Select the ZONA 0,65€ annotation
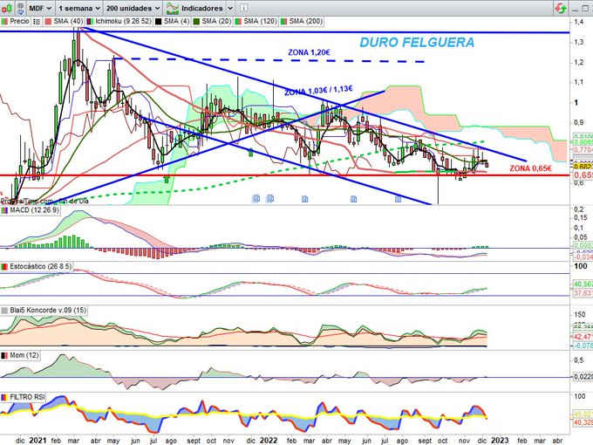593x445 pixels. click(x=530, y=168)
